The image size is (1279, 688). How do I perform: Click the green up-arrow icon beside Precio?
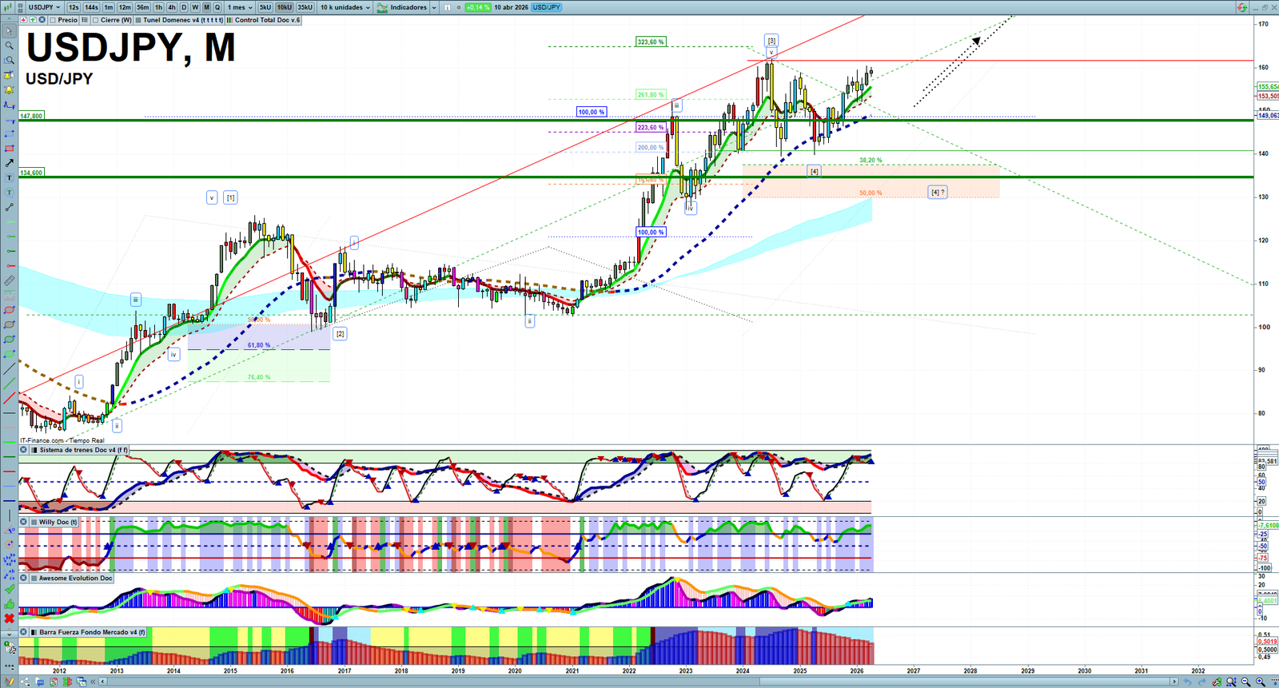[33, 20]
